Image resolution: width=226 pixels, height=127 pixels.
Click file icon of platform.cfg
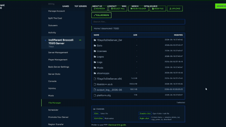95,95
